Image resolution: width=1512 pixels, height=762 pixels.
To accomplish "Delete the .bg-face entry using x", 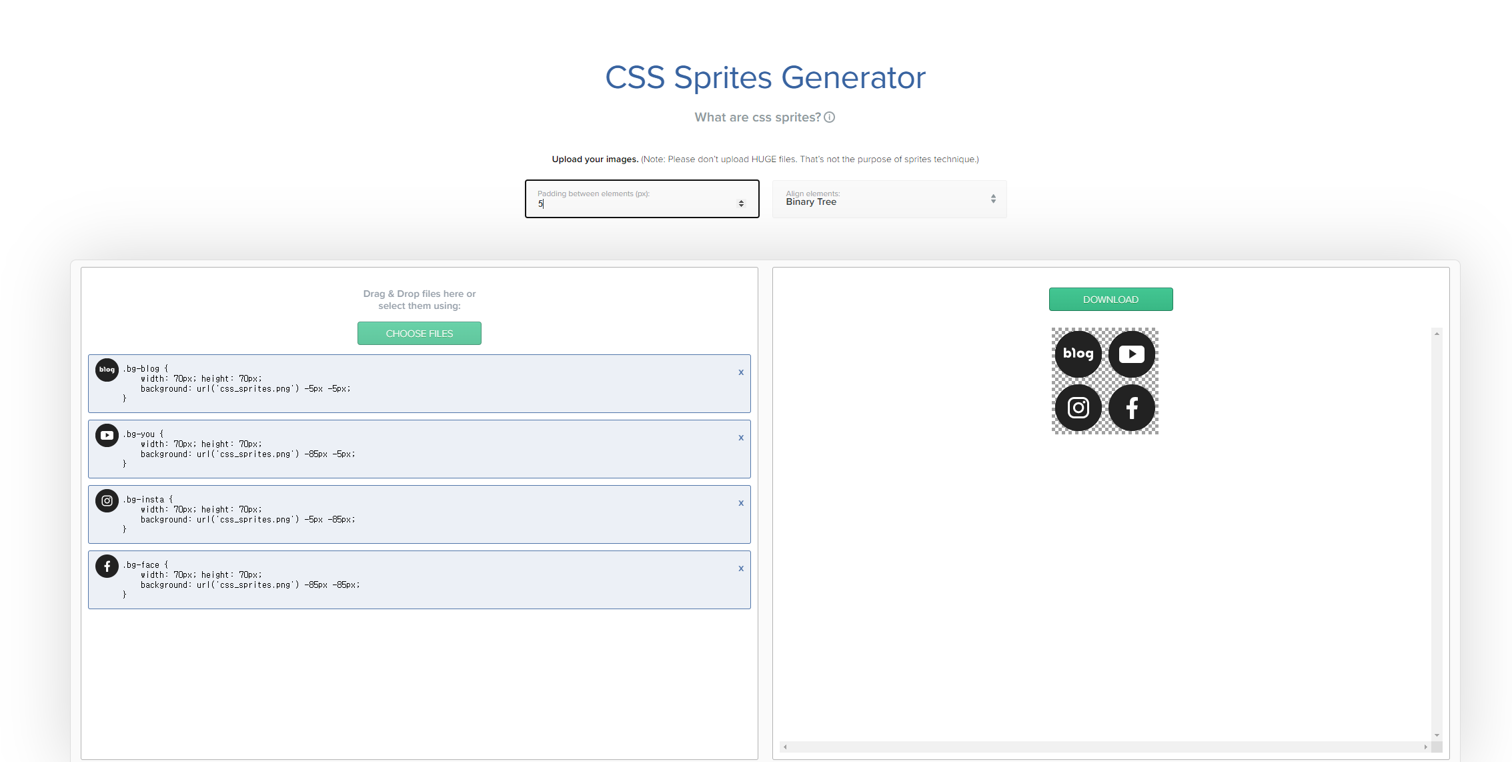I will point(740,568).
